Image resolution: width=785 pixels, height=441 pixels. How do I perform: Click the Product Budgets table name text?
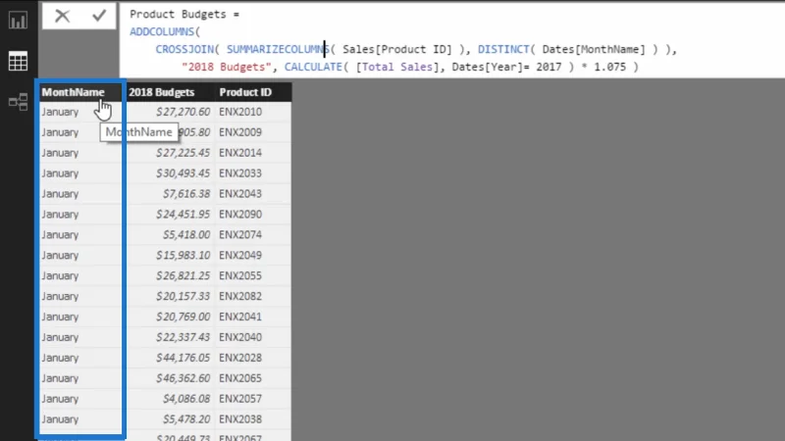tap(178, 14)
